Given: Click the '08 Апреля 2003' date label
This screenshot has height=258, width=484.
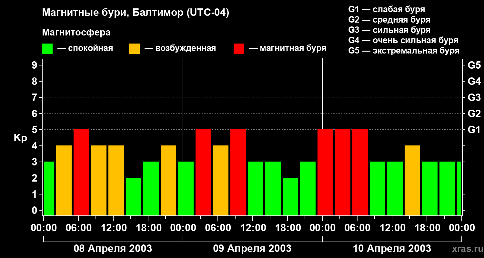Looking at the screenshot, I should point(113,248).
